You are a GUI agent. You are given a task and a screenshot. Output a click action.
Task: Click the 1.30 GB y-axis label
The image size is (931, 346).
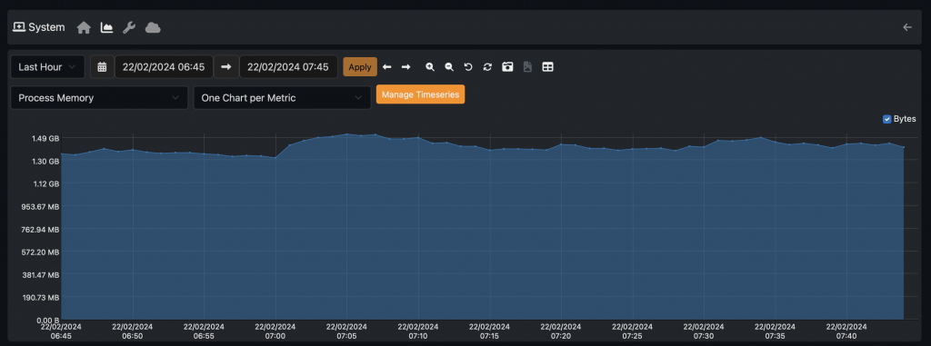coord(45,162)
